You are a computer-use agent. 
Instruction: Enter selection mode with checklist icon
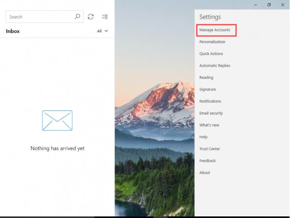(x=105, y=17)
